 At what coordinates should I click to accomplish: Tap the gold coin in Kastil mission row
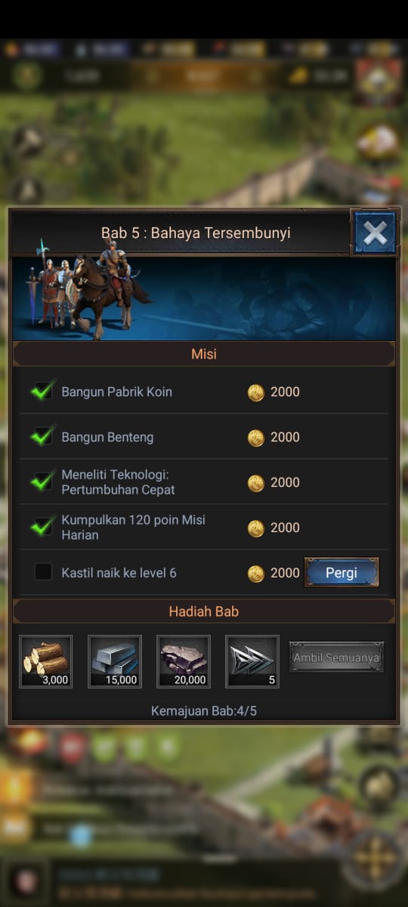256,574
